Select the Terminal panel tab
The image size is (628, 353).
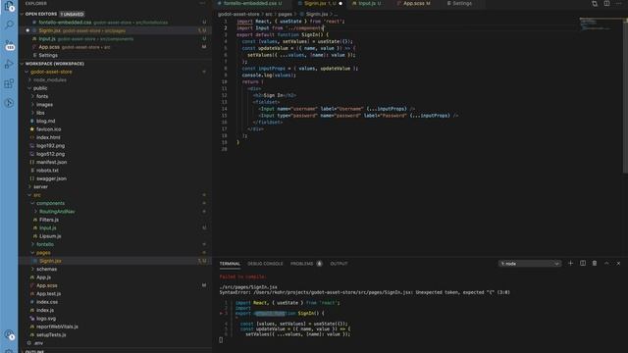230,264
